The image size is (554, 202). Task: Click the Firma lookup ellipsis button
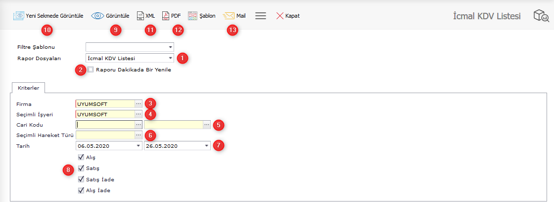click(138, 104)
